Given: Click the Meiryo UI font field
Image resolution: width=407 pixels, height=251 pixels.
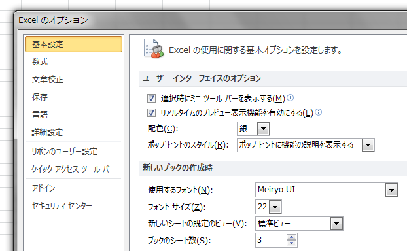Looking at the screenshot, I should [x=321, y=190].
